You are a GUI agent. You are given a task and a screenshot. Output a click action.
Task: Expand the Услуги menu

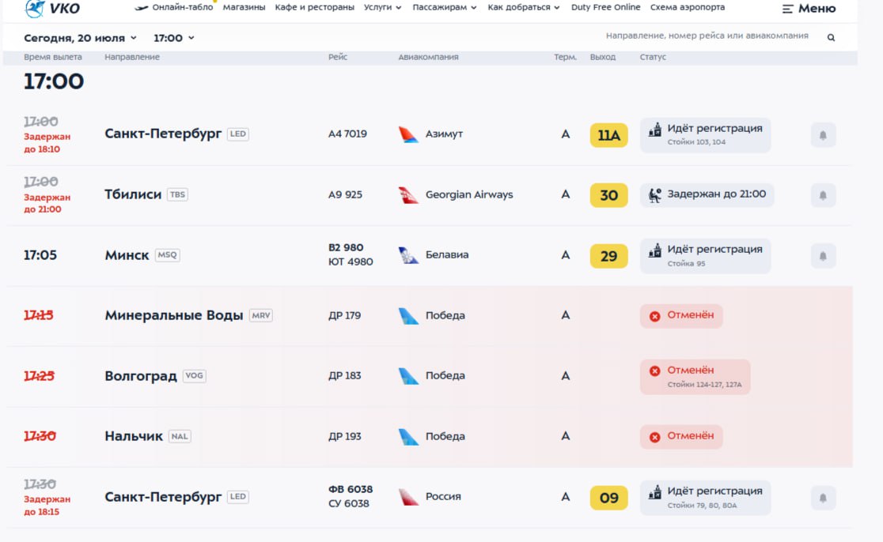pos(382,7)
